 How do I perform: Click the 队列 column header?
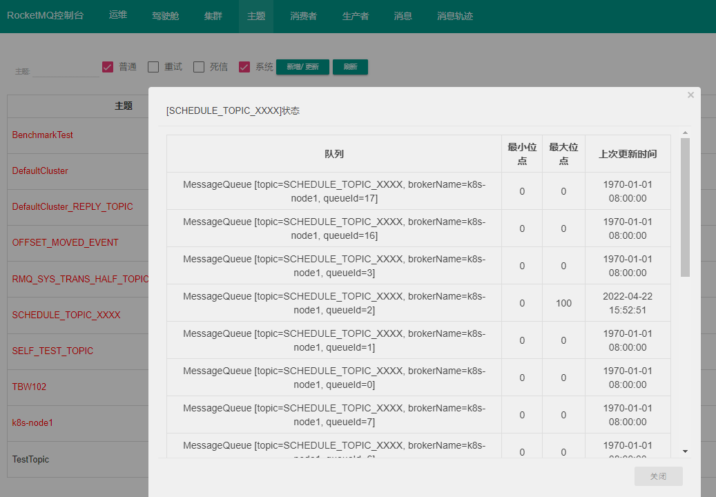(334, 154)
